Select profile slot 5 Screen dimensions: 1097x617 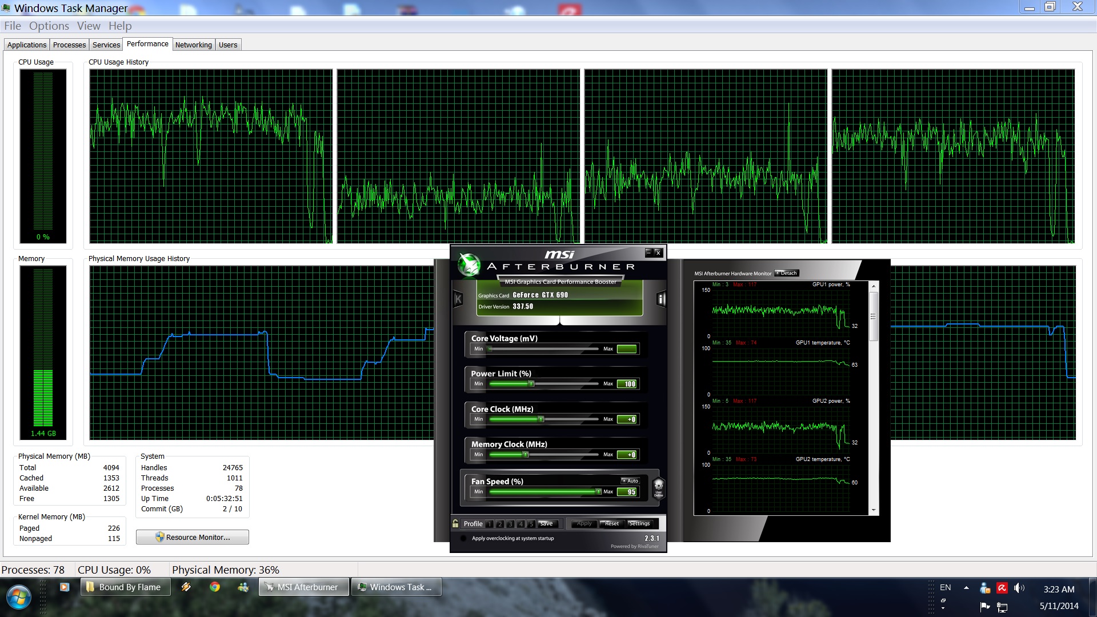coord(531,524)
